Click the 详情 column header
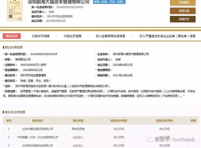Image resolution: width=201 pixels, height=148 pixels. click(193, 121)
